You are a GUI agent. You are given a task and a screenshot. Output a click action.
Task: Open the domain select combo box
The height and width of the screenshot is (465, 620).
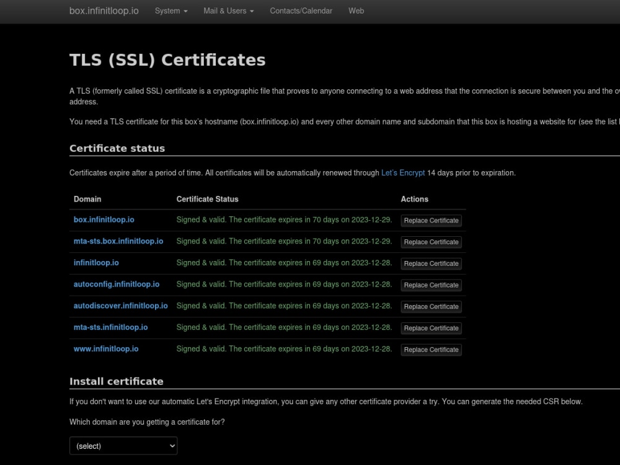tap(123, 446)
